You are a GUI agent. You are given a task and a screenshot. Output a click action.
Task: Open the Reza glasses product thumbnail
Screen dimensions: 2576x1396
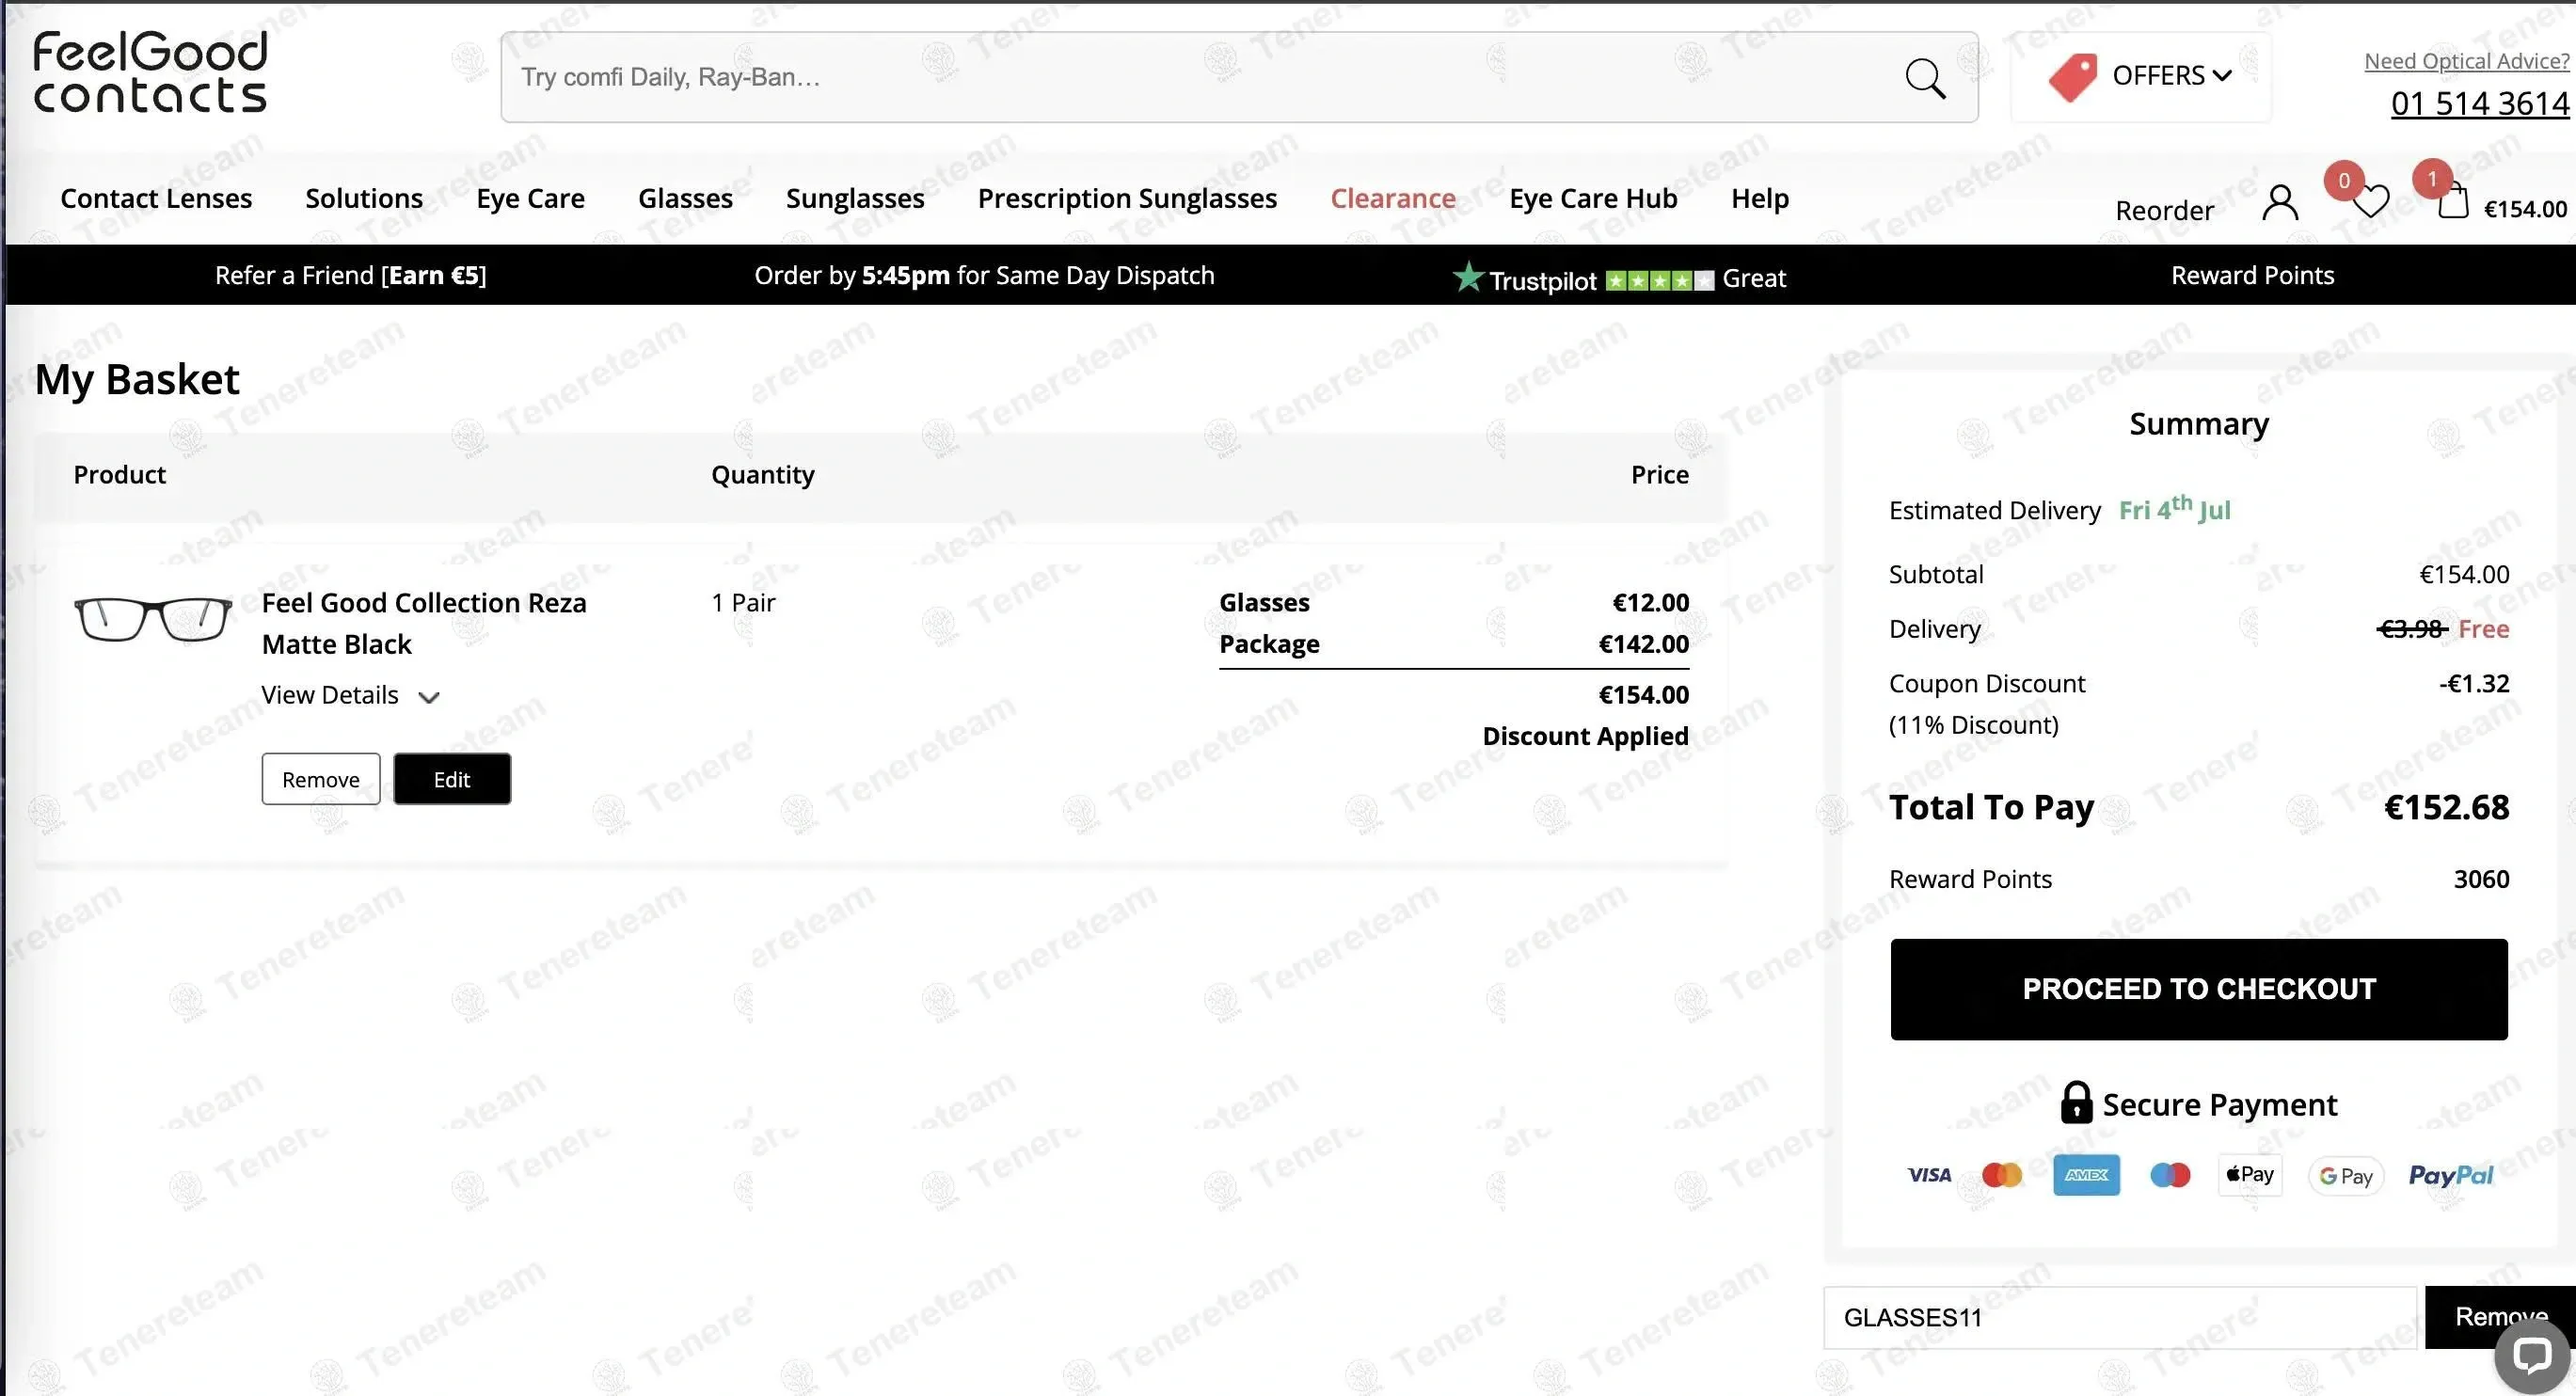(x=153, y=618)
